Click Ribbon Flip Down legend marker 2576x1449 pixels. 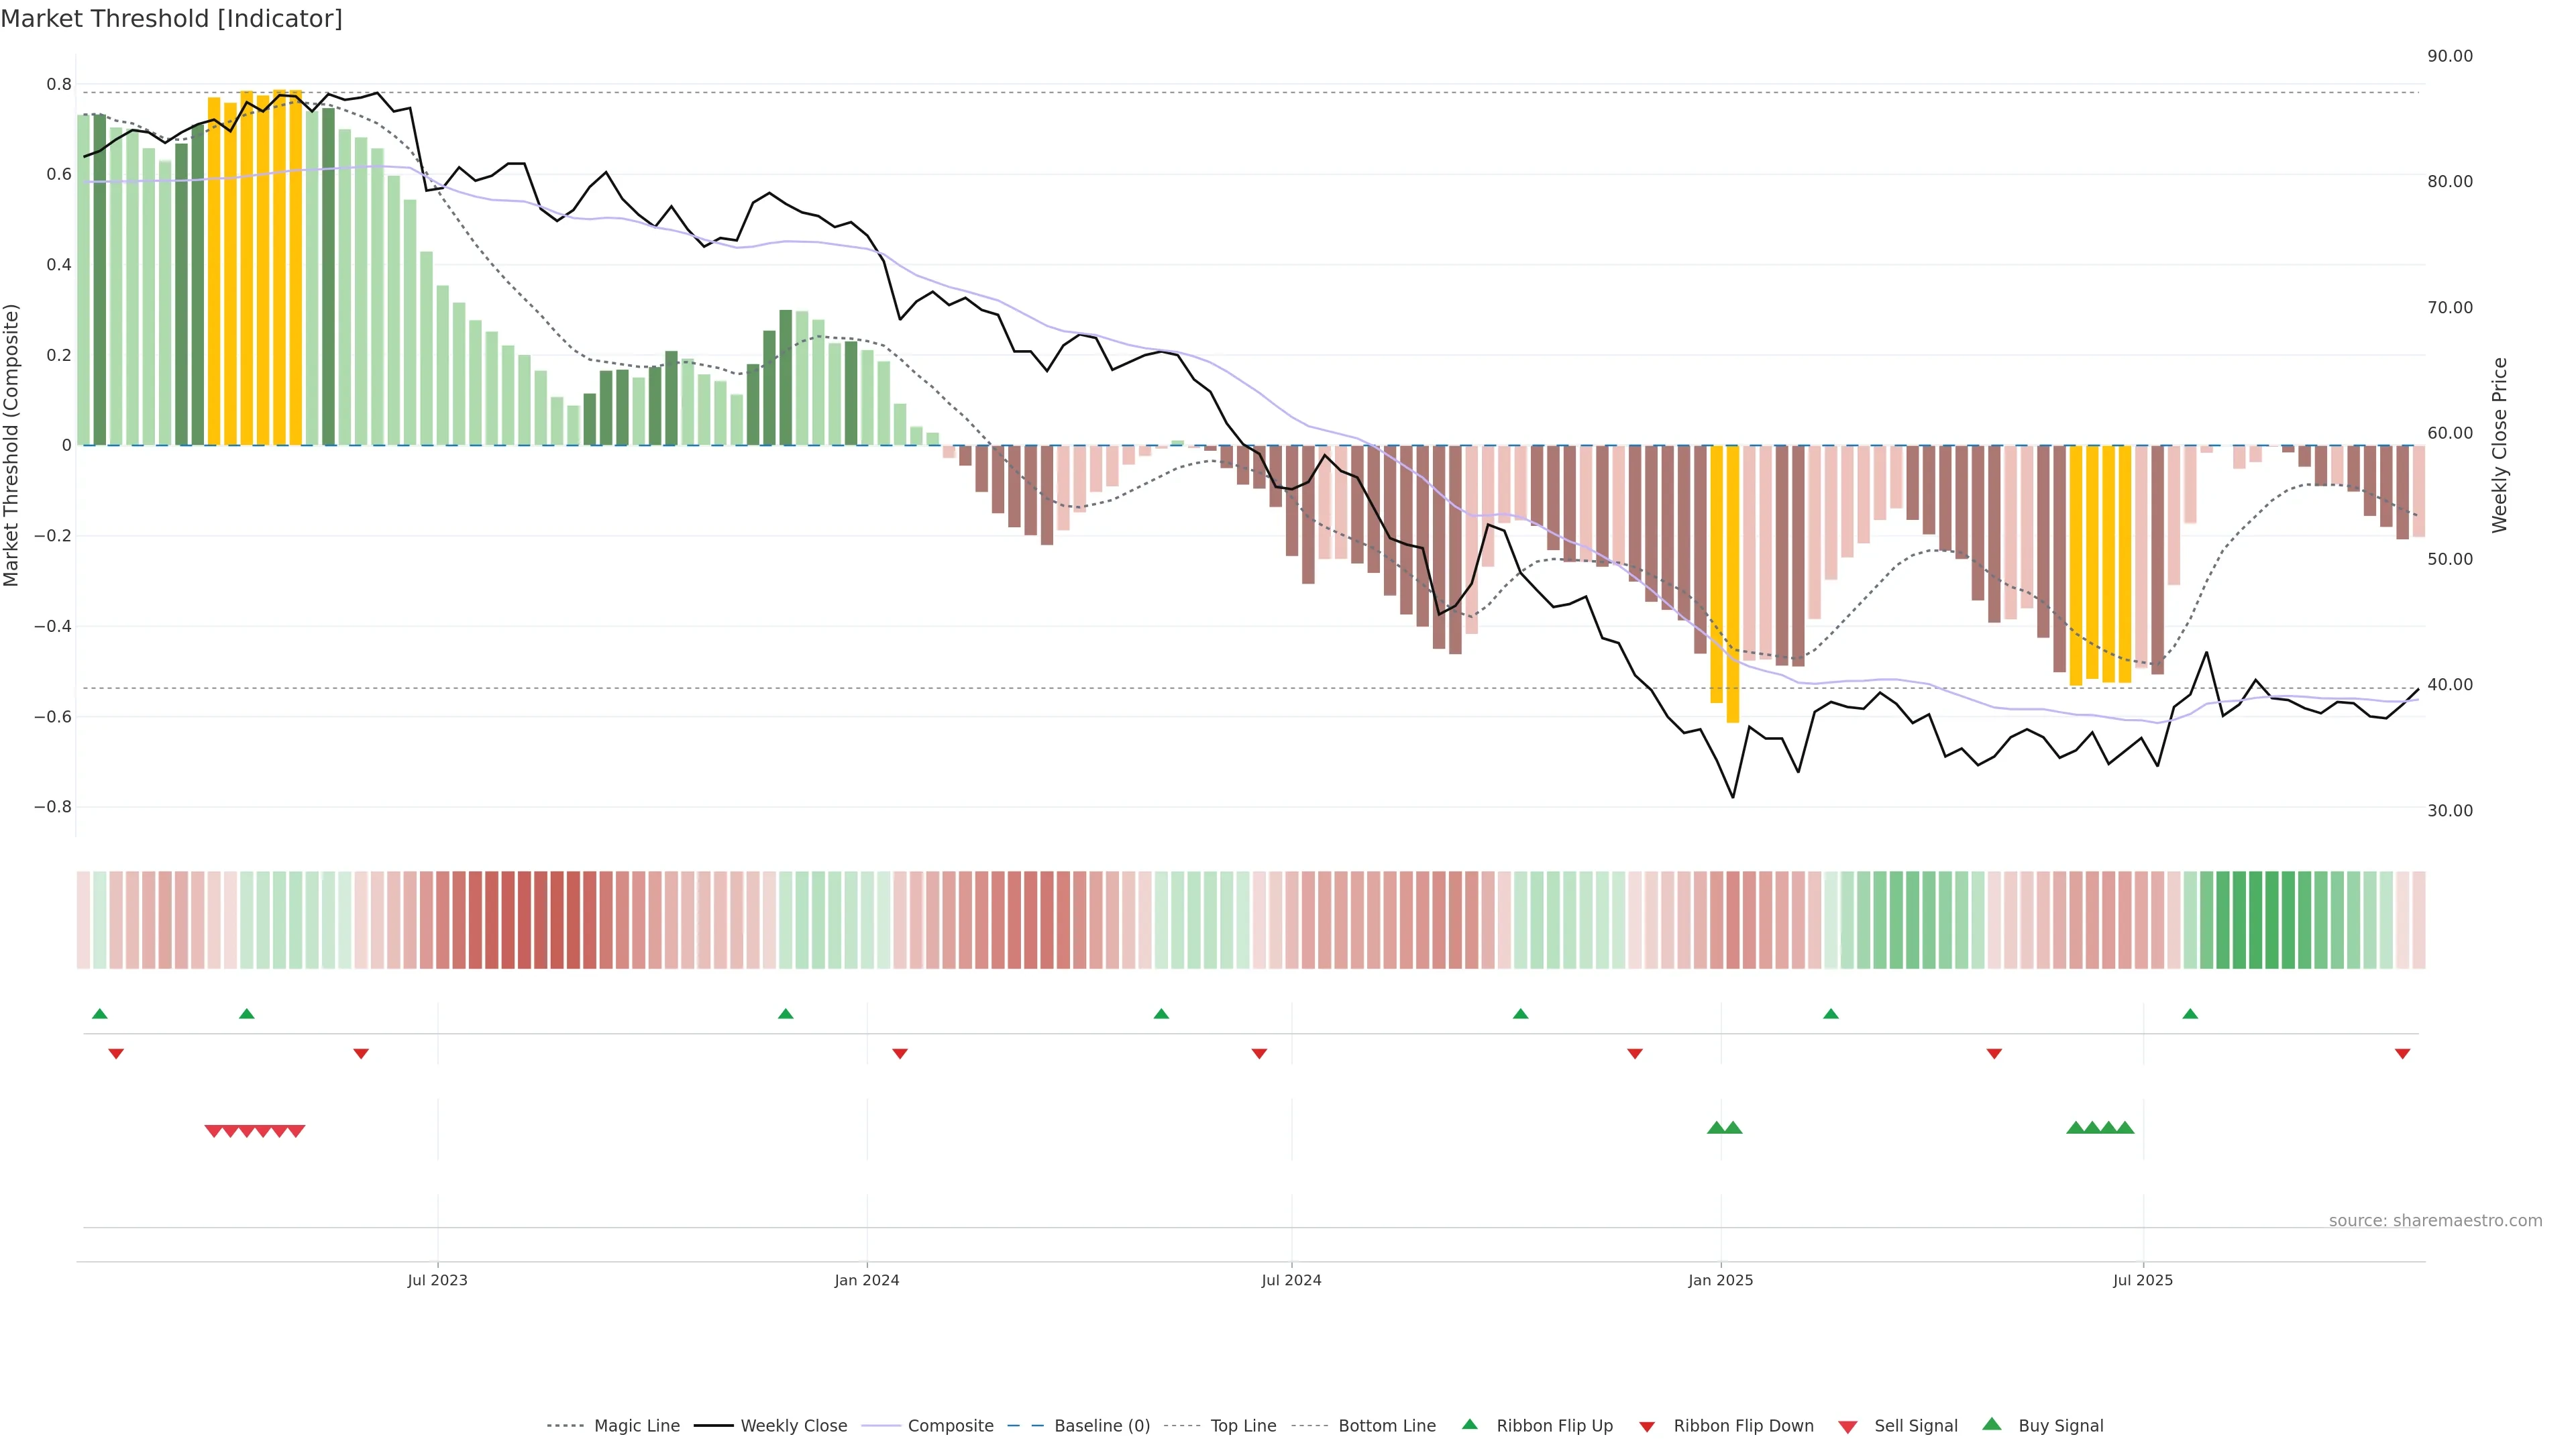tap(1646, 1426)
